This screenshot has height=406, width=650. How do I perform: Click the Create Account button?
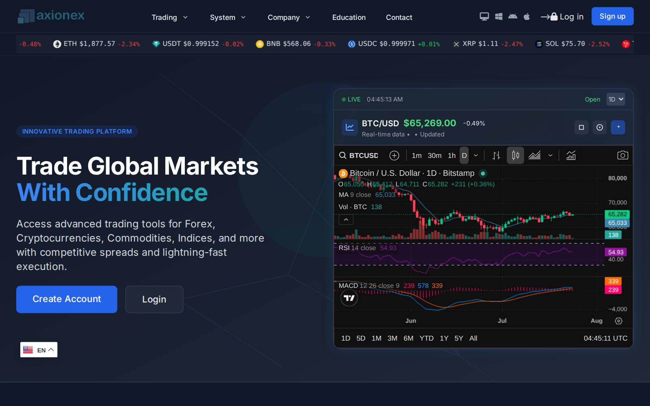tap(67, 299)
